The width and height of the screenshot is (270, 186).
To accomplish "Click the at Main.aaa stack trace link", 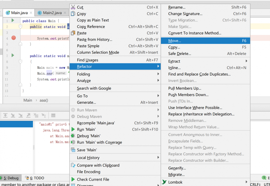I will coord(59,136).
